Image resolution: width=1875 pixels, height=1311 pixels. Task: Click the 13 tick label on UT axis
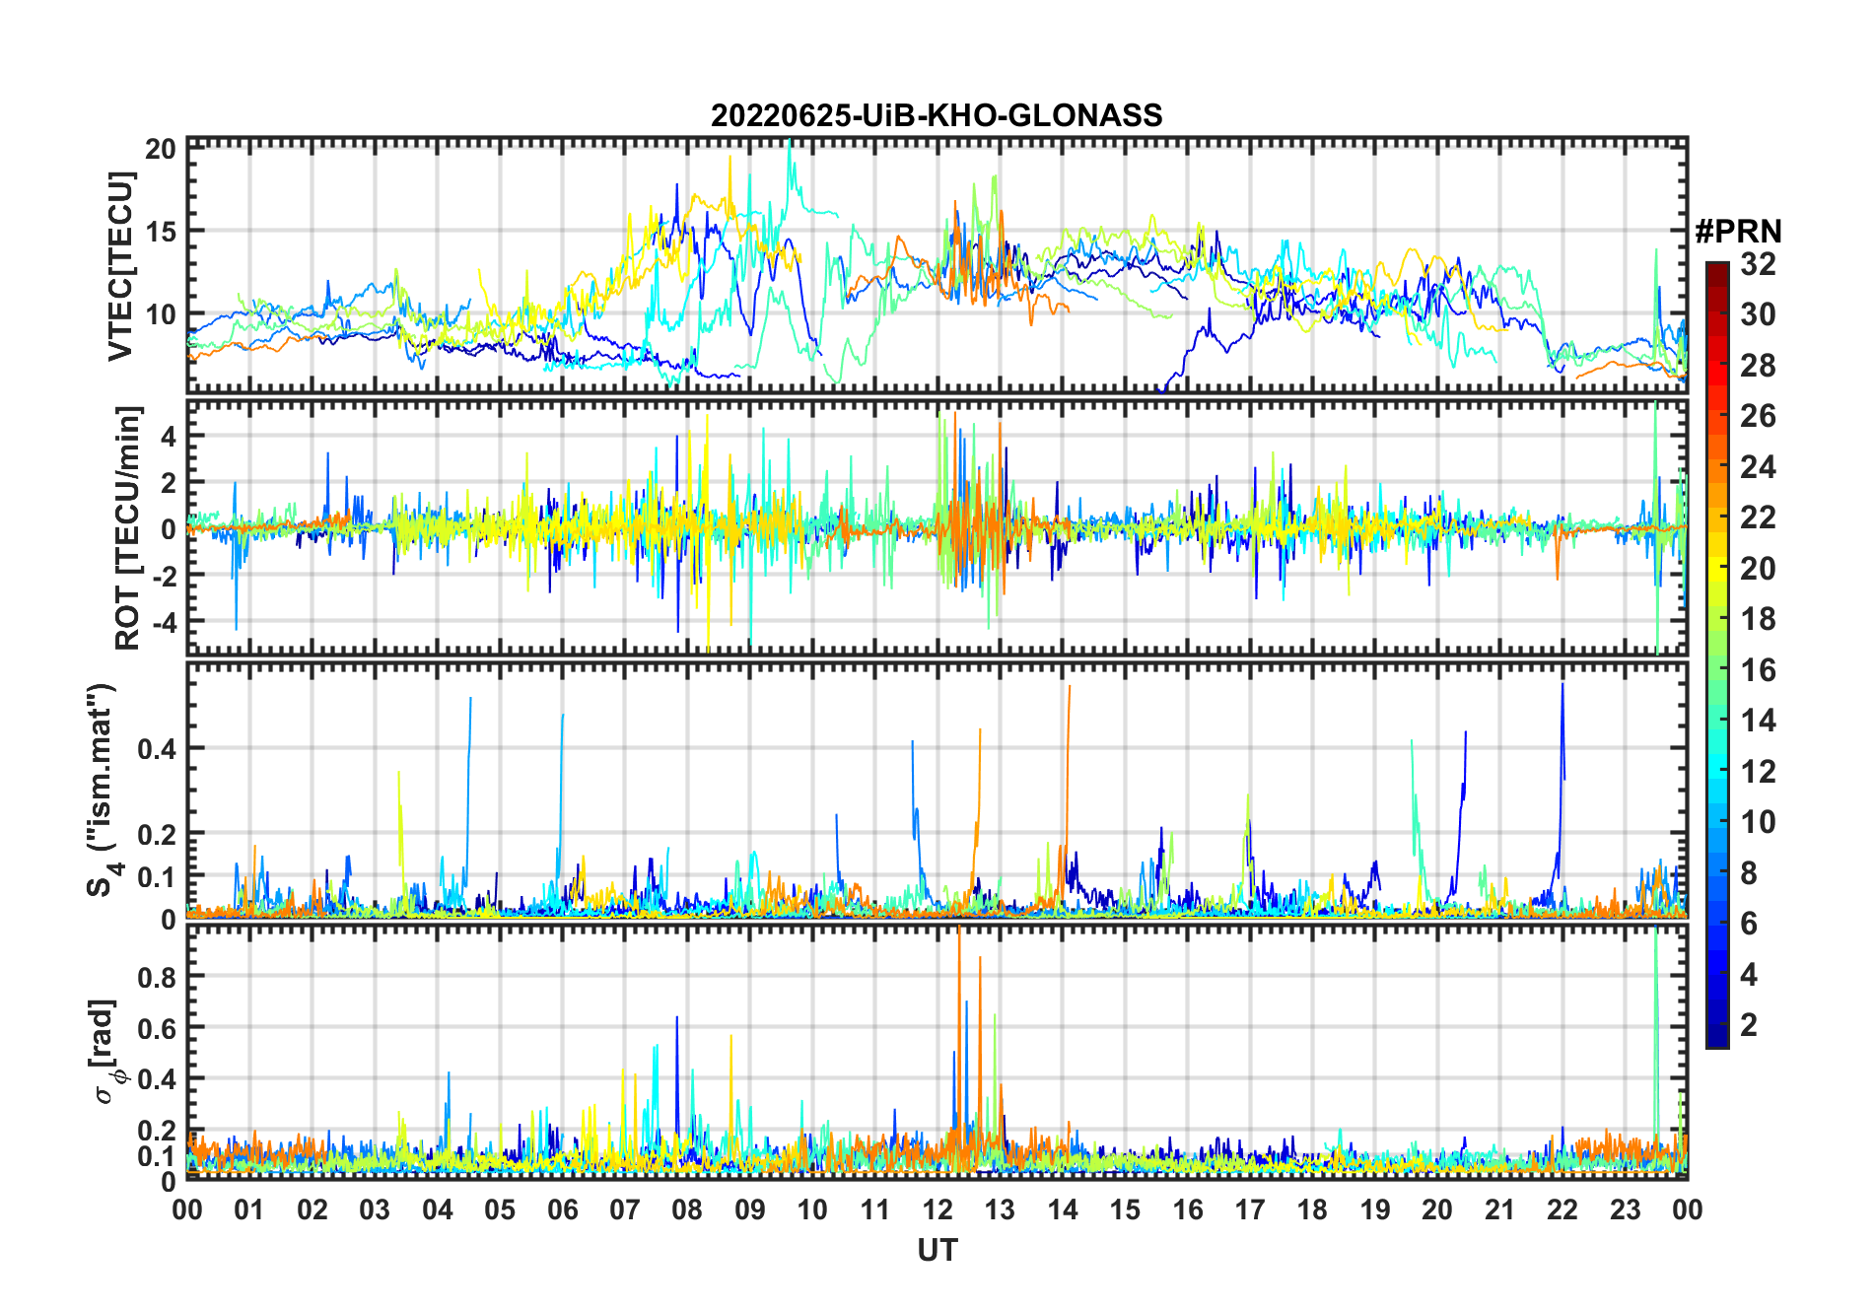(1000, 1209)
